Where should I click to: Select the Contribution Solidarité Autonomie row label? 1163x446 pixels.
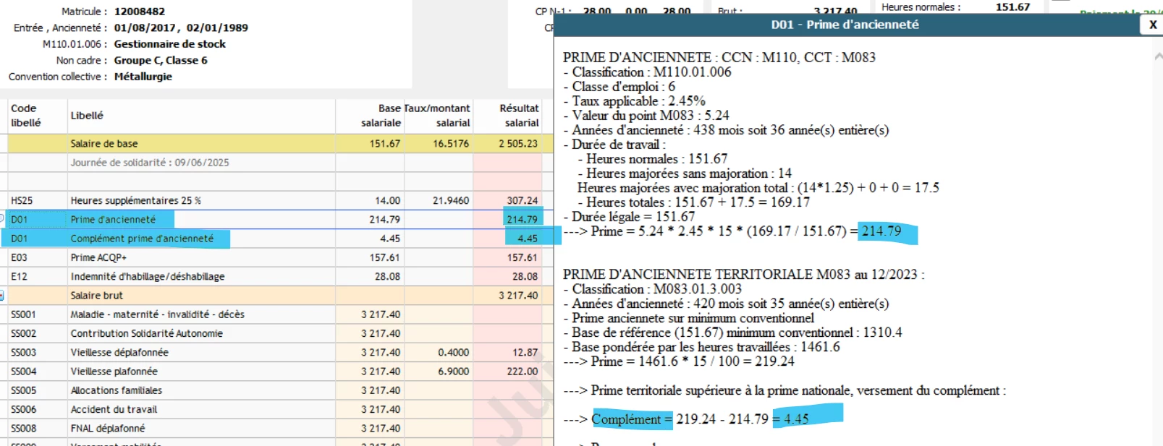[x=147, y=333]
